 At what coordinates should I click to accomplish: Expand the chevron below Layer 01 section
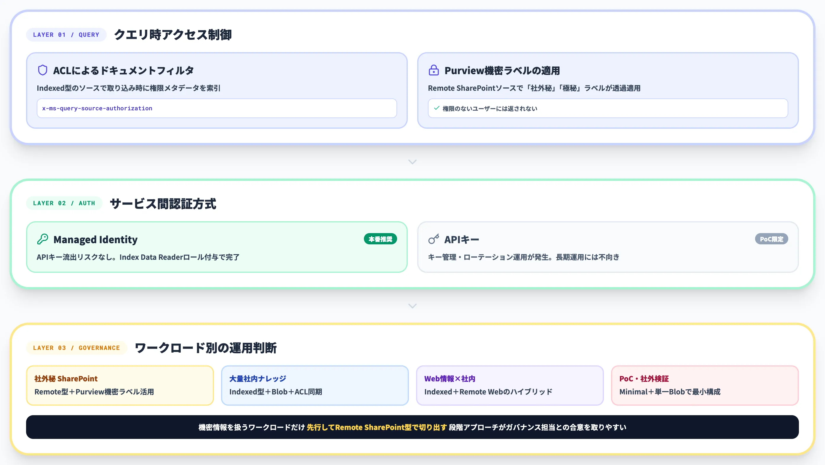412,162
